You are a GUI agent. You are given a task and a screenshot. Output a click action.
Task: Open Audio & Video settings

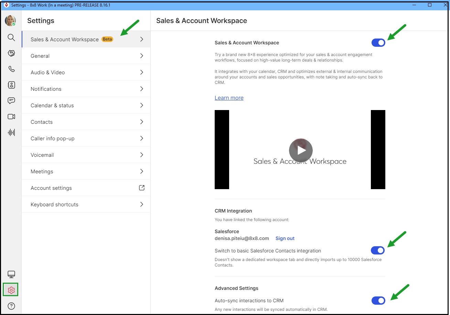point(86,72)
